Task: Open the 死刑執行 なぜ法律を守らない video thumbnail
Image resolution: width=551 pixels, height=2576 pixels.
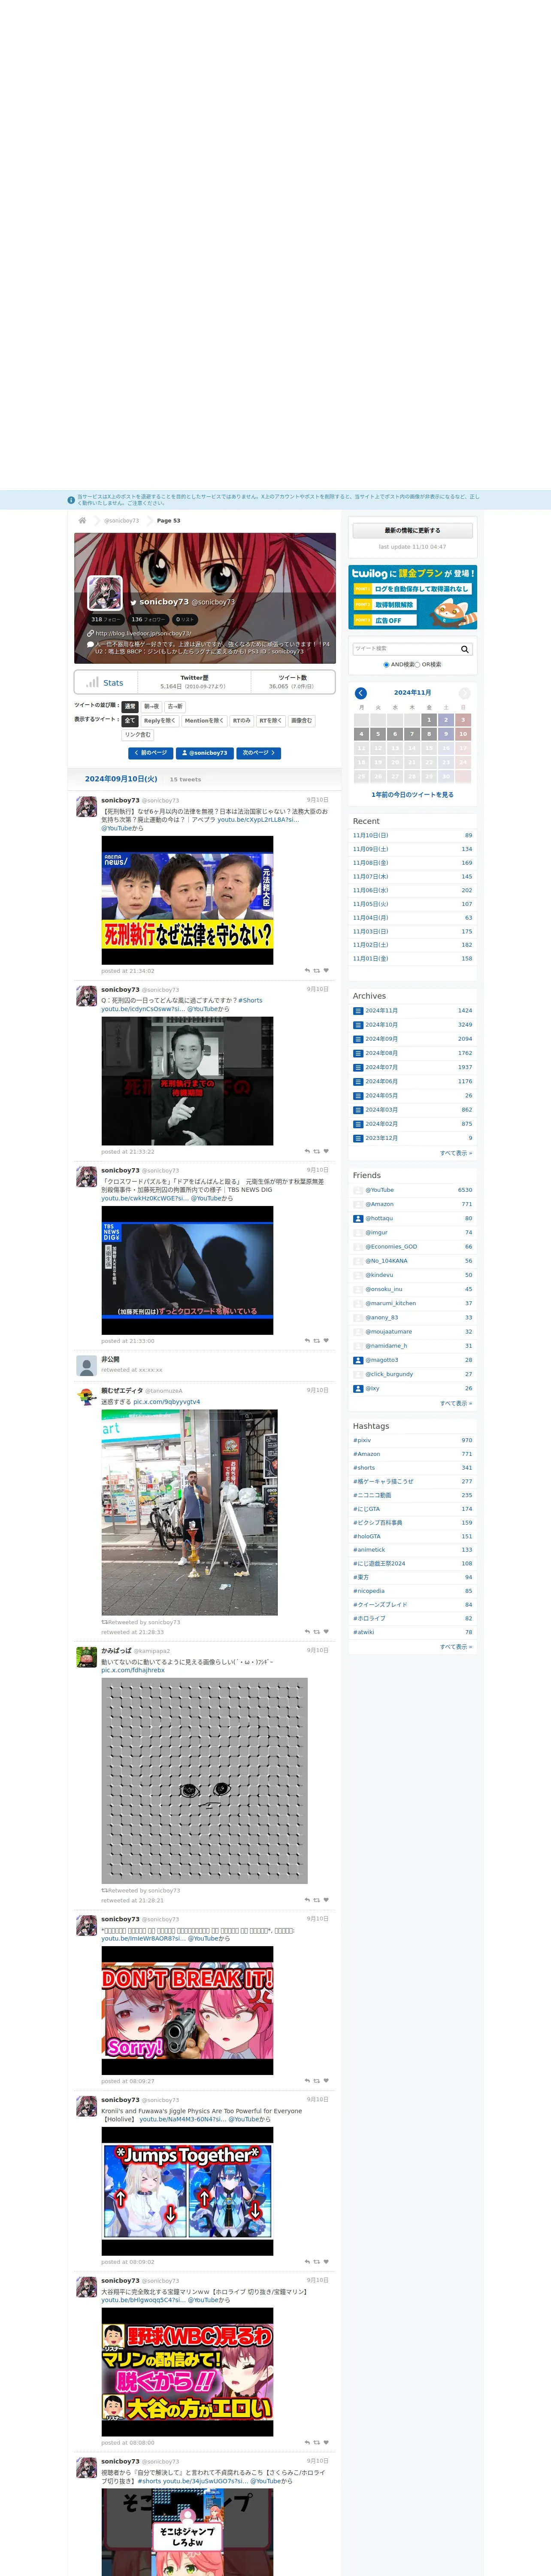Action: click(x=187, y=900)
